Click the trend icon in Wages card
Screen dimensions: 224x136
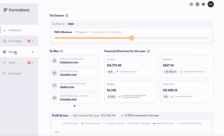[119, 97]
